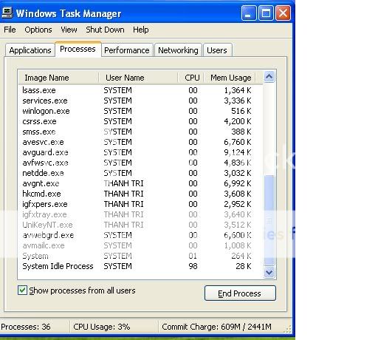Select hkcmd.exe in the list
The image size is (378, 340).
point(140,194)
